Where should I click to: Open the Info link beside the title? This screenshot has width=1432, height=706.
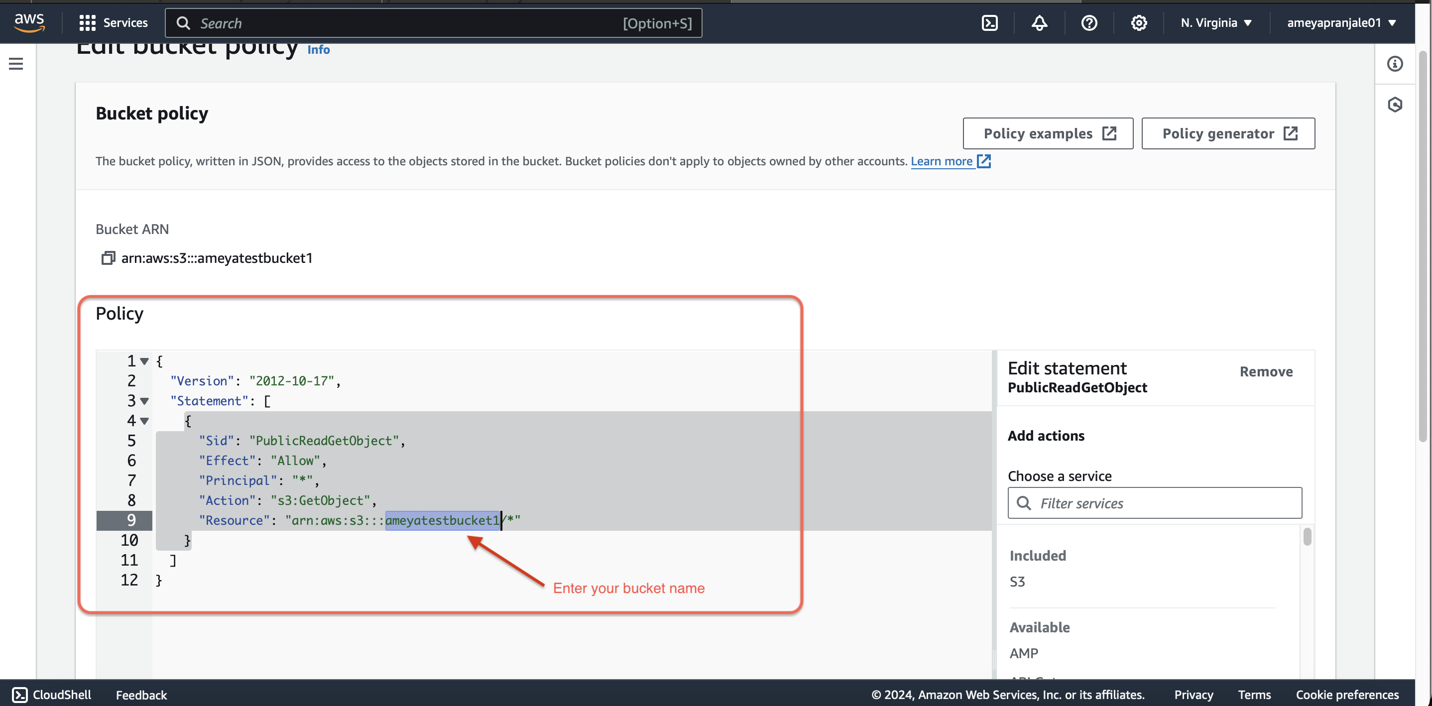coord(319,49)
